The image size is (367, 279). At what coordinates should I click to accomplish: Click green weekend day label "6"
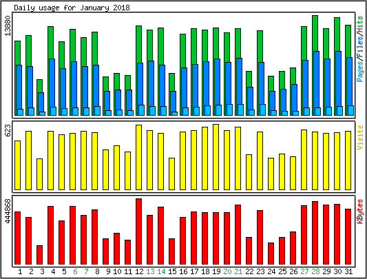point(75,271)
